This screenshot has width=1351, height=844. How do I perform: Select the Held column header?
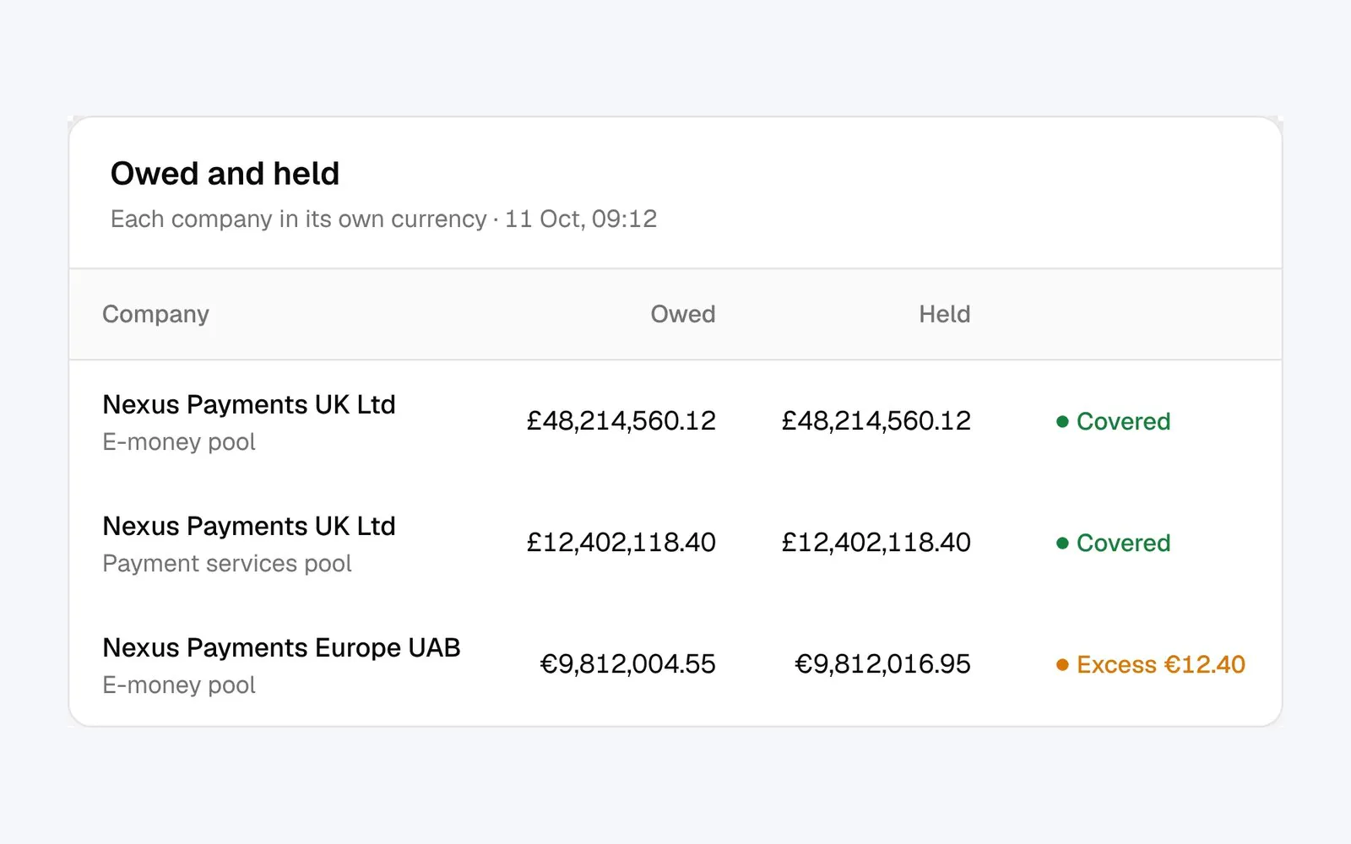[944, 314]
